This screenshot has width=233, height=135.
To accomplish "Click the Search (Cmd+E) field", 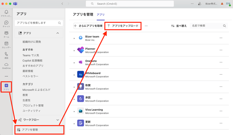I will (130, 4).
